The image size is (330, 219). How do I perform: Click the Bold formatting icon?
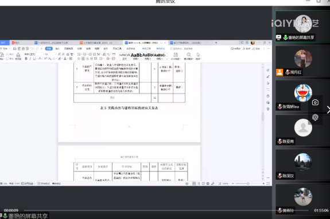point(26,58)
